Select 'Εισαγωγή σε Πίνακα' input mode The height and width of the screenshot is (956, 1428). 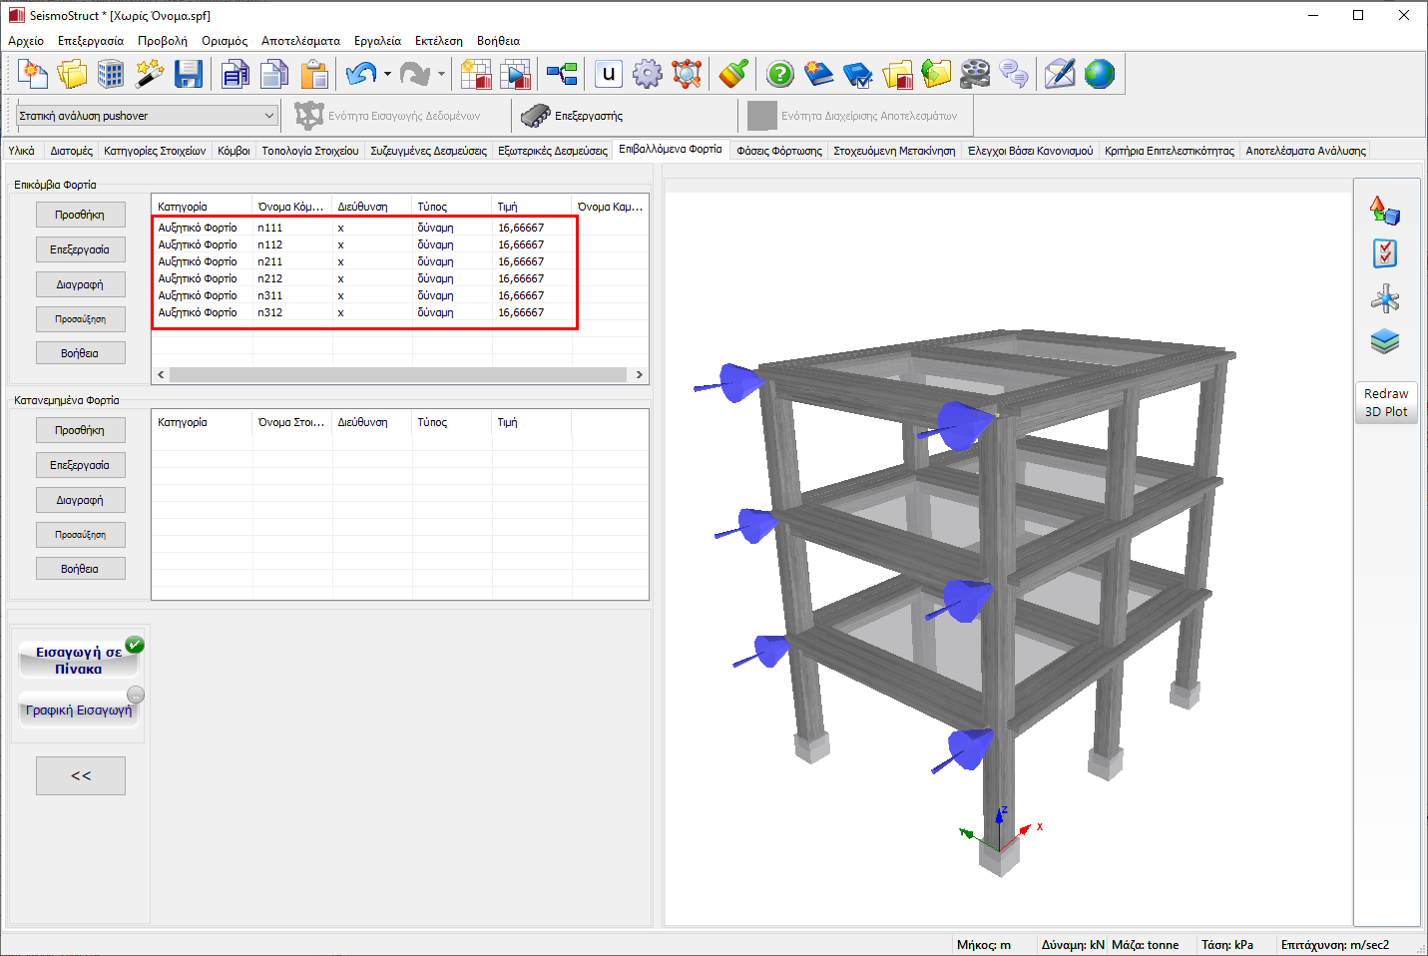point(79,660)
